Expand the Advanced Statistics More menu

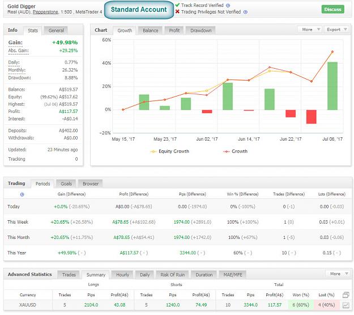tap(338, 274)
